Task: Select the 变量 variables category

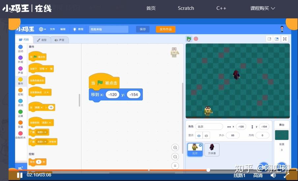Action: coord(20,124)
